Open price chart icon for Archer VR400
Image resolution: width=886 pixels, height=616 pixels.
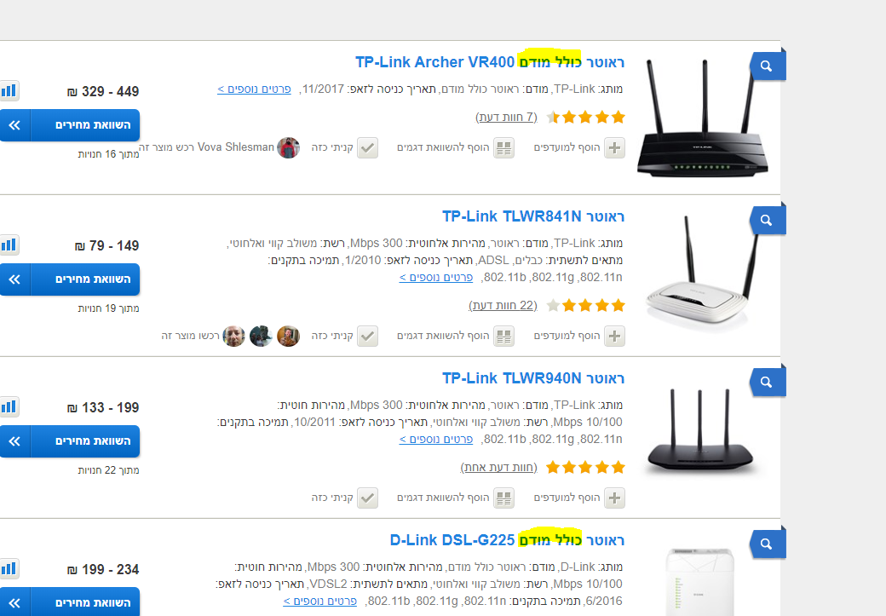(x=9, y=90)
